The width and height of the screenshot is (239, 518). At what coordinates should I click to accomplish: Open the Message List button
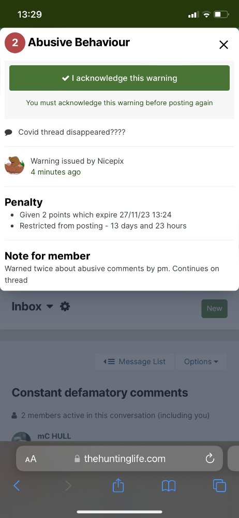point(135,362)
